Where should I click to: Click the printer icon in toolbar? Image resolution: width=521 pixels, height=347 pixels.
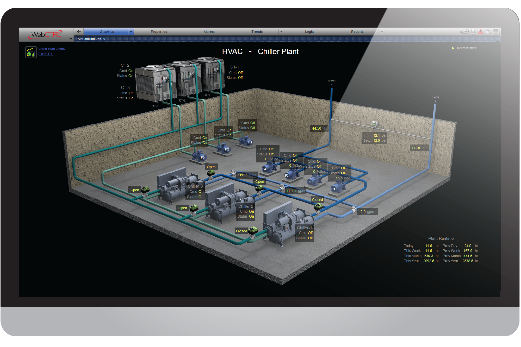(473, 31)
